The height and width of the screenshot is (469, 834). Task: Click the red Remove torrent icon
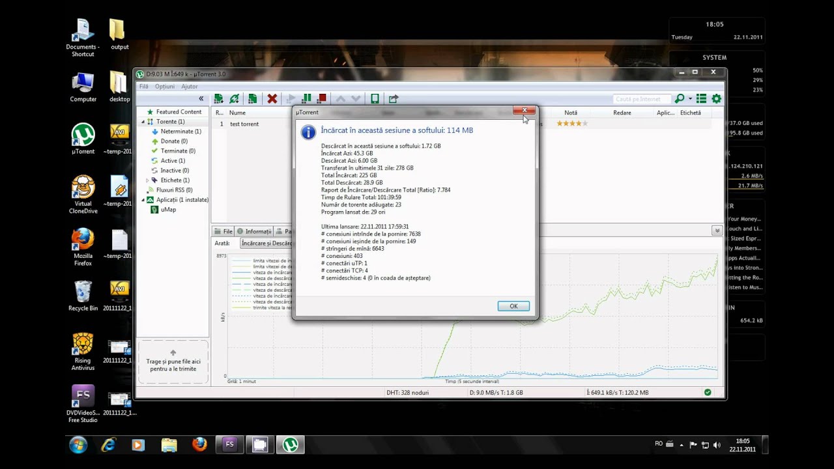pyautogui.click(x=272, y=99)
